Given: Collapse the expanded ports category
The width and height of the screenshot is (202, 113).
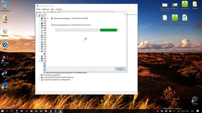Looking at the screenshot, I should click(39, 51).
